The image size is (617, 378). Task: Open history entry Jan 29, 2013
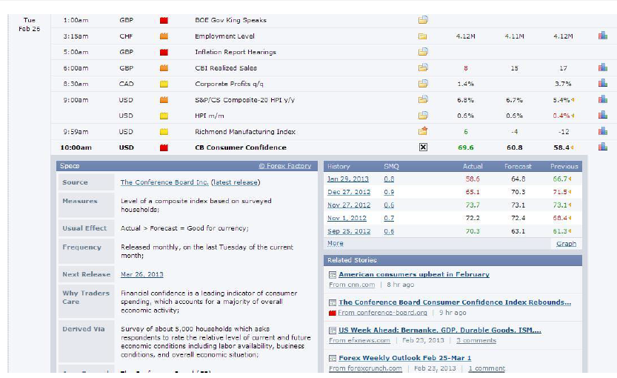tap(348, 179)
